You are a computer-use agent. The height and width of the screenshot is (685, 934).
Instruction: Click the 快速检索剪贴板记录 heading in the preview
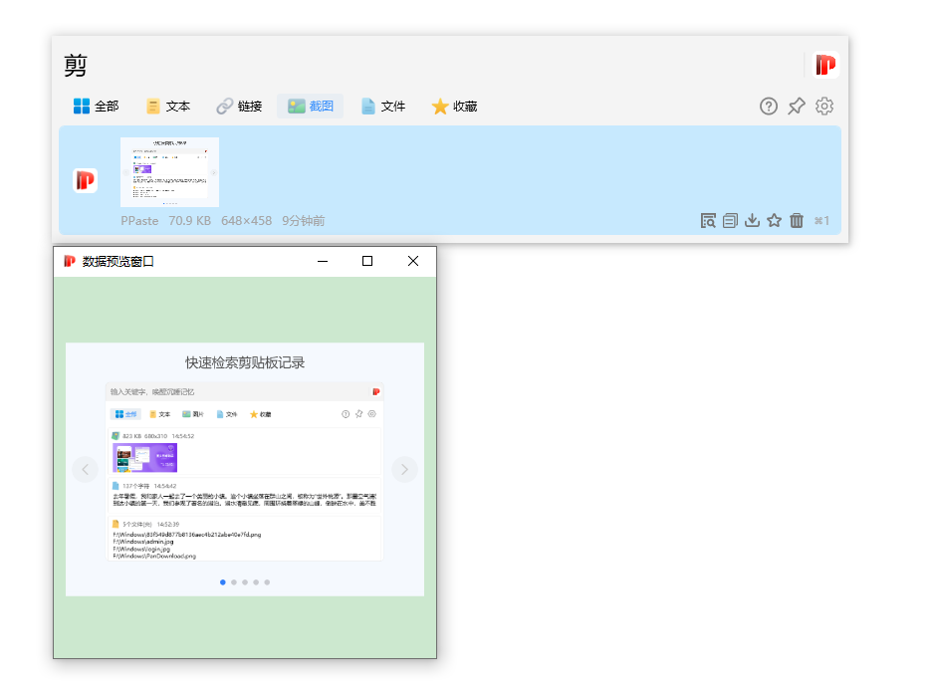tap(245, 362)
